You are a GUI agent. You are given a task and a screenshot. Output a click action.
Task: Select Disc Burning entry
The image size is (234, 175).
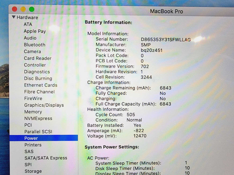38,78
